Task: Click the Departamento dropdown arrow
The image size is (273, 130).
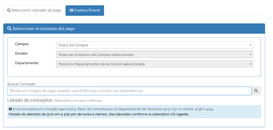Action: tap(250, 64)
